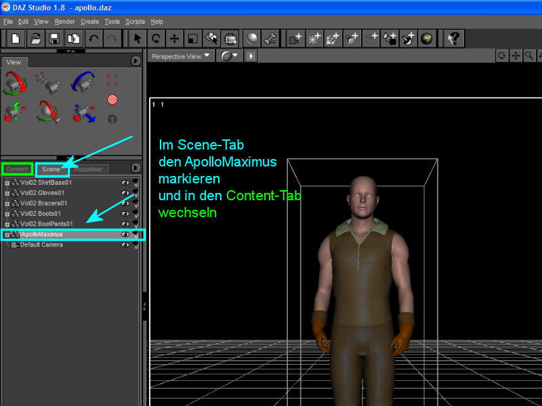542x406 pixels.
Task: Open the Perspective View dropdown
Action: [181, 56]
